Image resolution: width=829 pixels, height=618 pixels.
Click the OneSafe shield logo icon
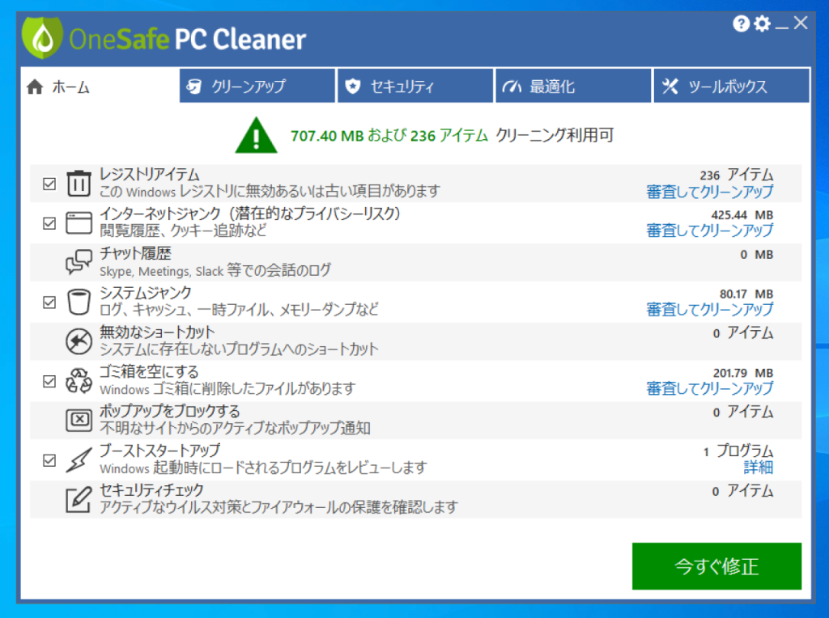click(42, 38)
